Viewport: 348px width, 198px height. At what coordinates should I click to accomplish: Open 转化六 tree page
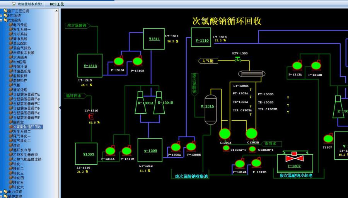click(18, 187)
